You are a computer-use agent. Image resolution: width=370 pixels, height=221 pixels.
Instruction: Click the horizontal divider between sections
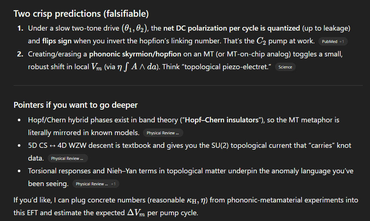188,85
